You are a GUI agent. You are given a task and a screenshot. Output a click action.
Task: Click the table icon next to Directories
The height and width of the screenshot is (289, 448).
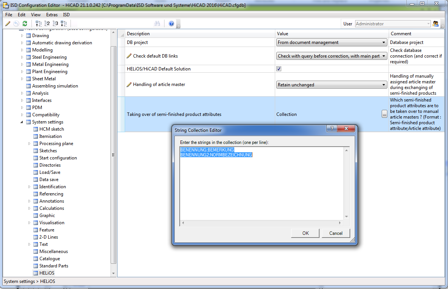[x=35, y=165]
